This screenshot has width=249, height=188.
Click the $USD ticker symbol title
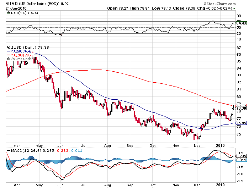point(12,3)
